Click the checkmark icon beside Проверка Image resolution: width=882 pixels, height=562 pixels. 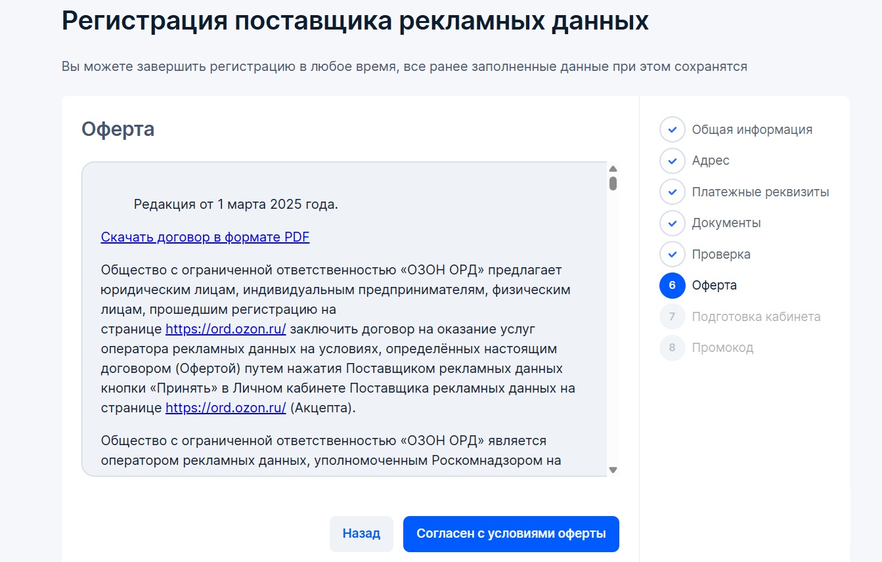point(672,254)
